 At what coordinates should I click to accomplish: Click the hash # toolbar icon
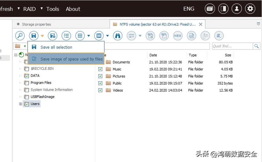point(219,36)
